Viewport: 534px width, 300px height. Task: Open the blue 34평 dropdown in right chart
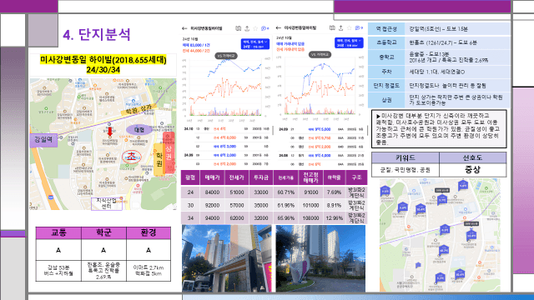pyautogui.click(x=349, y=42)
